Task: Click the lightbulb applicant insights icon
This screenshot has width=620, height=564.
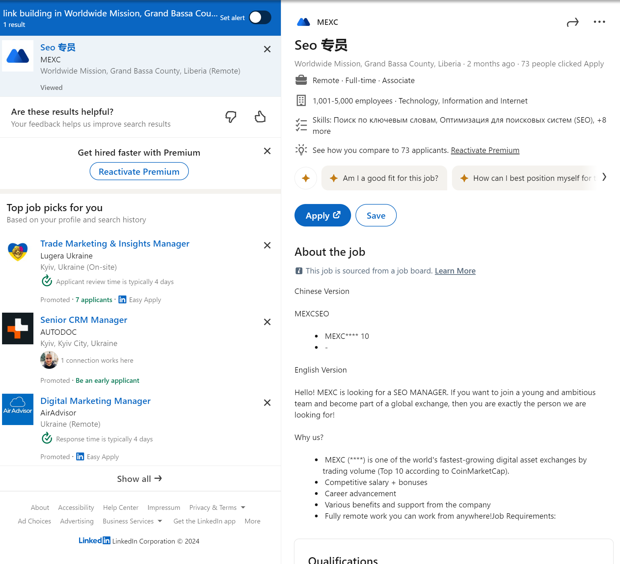Action: pyautogui.click(x=301, y=150)
